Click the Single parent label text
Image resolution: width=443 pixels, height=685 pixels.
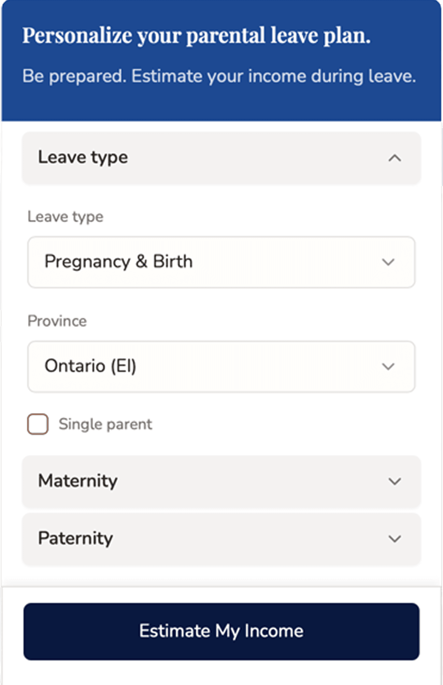(x=105, y=424)
